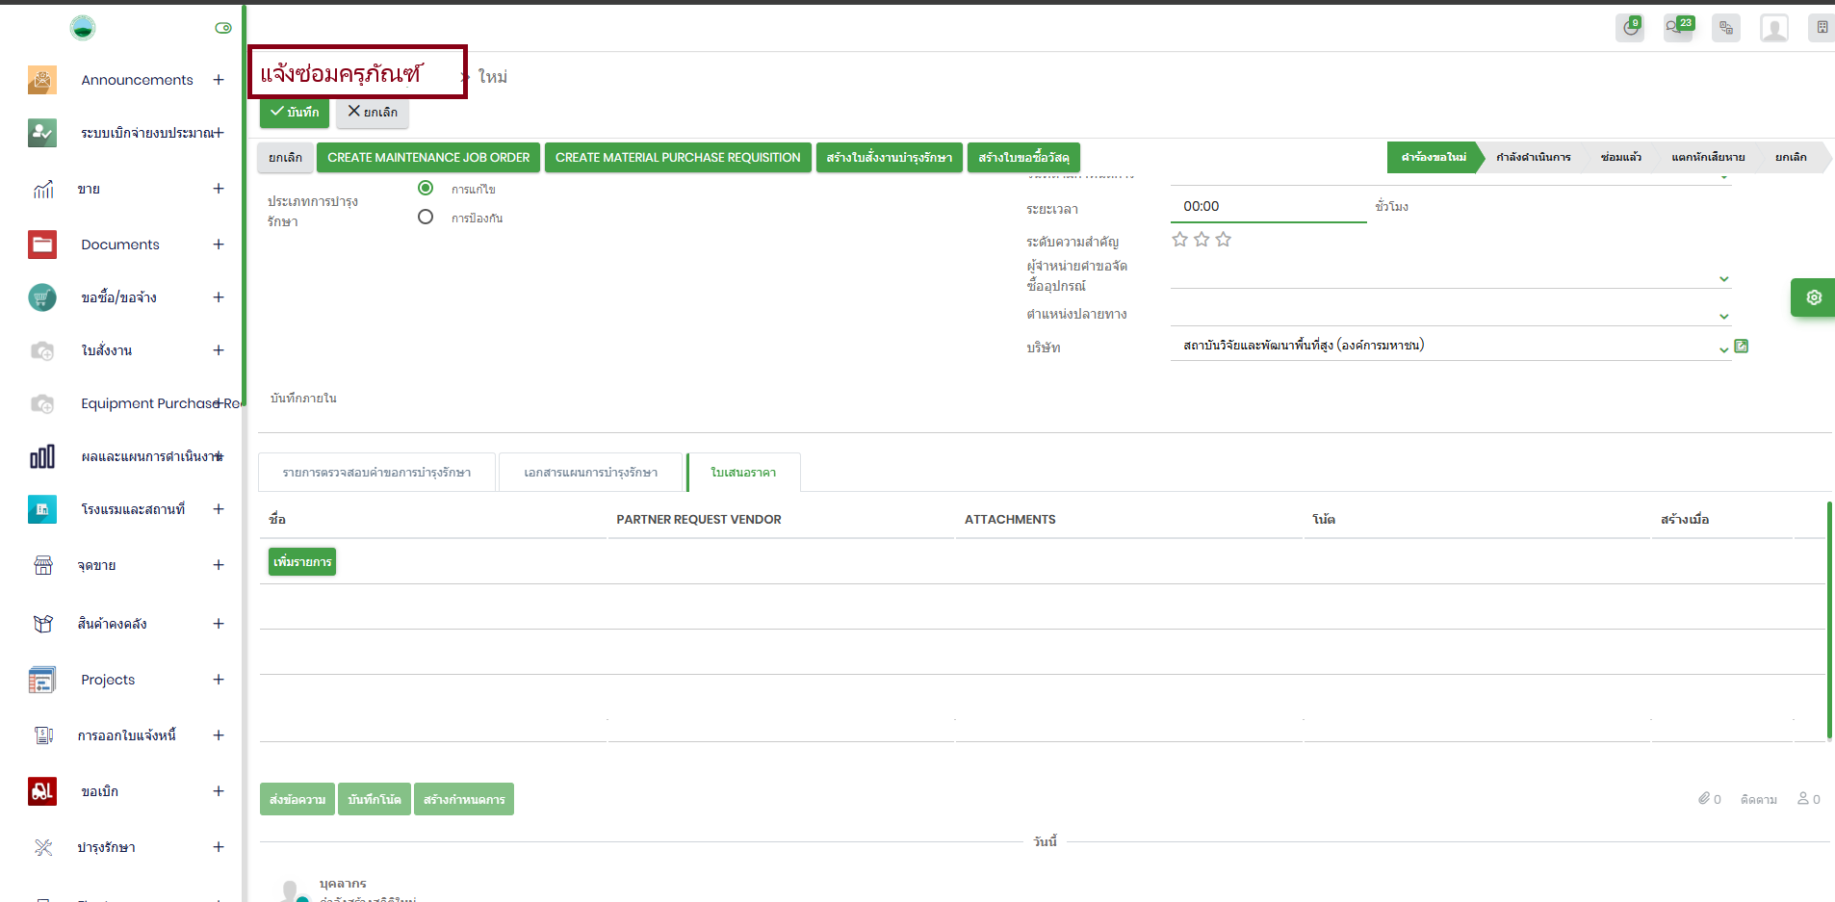Open the activities clock icon with 9 badge
This screenshot has width=1835, height=902.
point(1630,28)
